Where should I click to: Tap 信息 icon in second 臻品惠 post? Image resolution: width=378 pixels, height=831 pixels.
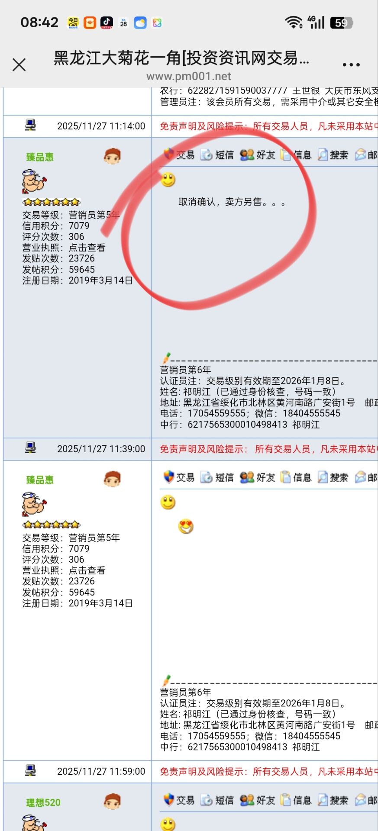[296, 477]
